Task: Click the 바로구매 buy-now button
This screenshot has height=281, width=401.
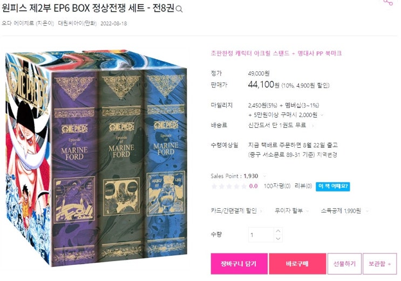Action: tap(297, 264)
